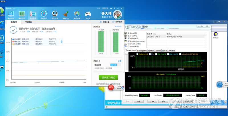Click Lu Master title bar skin icon
Image resolution: width=228 pixels, height=116 pixels.
[111, 8]
